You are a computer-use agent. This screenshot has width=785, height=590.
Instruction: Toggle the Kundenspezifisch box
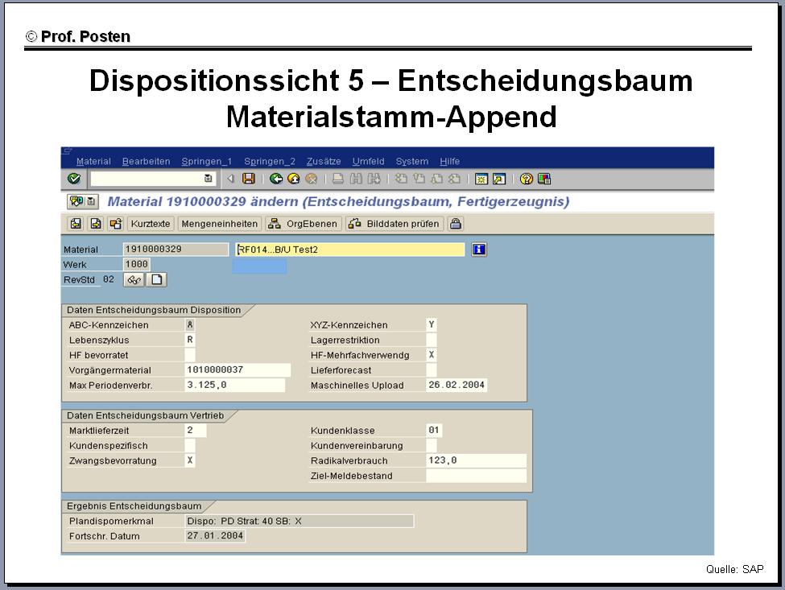190,445
